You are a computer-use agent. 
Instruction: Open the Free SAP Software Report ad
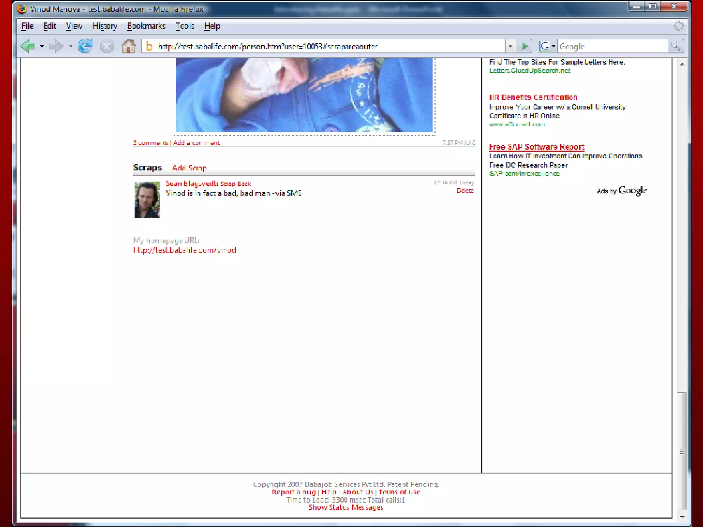pos(537,147)
